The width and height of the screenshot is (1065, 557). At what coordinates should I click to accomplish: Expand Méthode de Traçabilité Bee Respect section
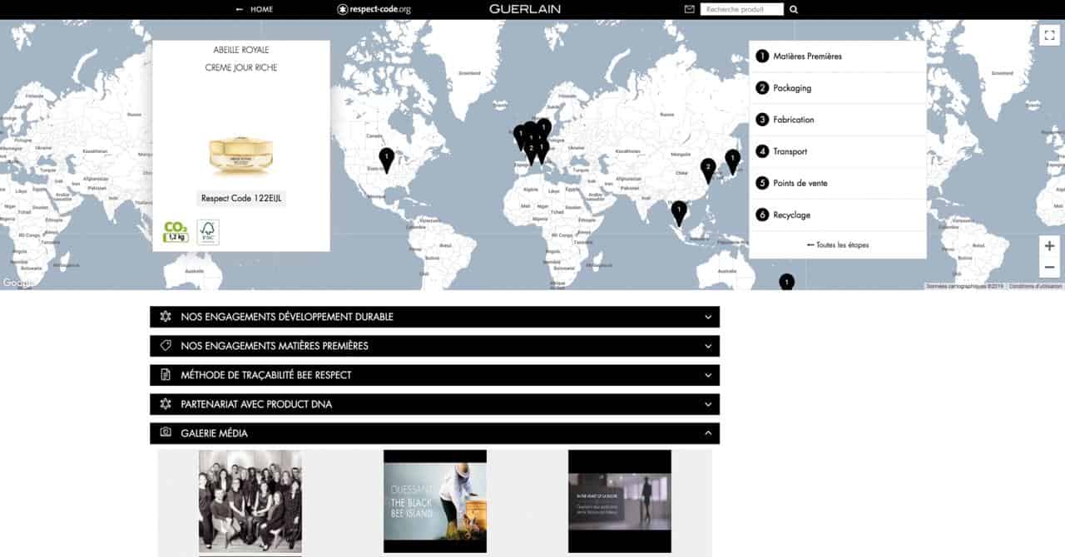point(434,375)
